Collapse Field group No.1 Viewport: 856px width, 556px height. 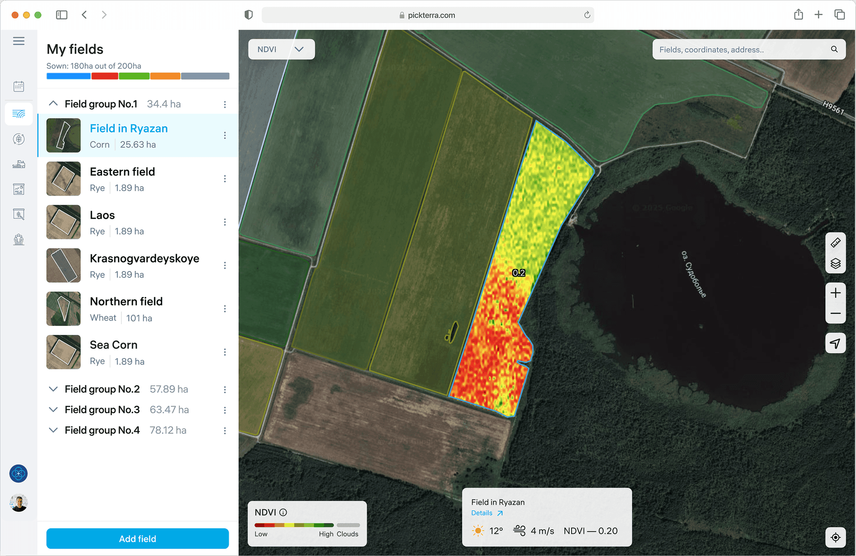[53, 103]
